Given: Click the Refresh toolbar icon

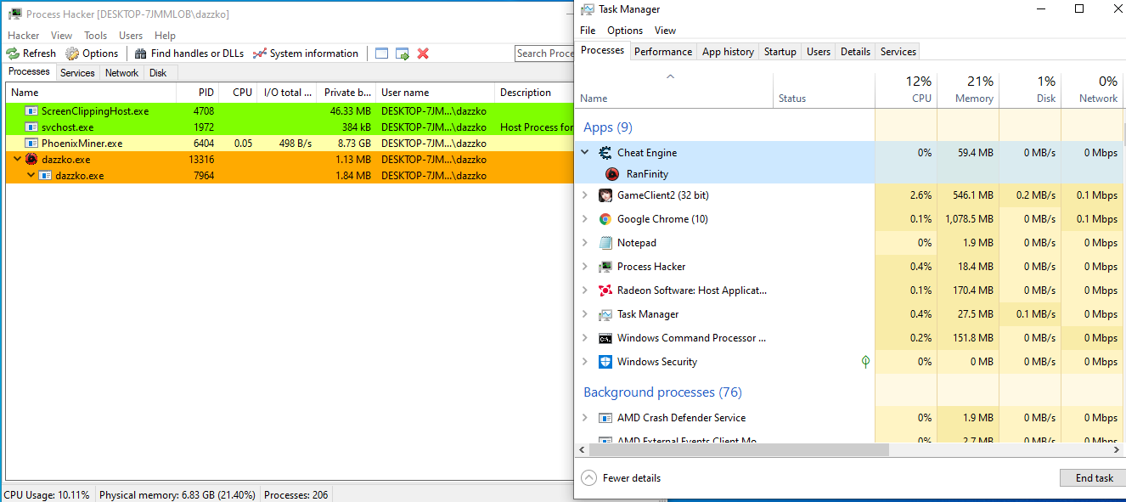Looking at the screenshot, I should [x=13, y=54].
